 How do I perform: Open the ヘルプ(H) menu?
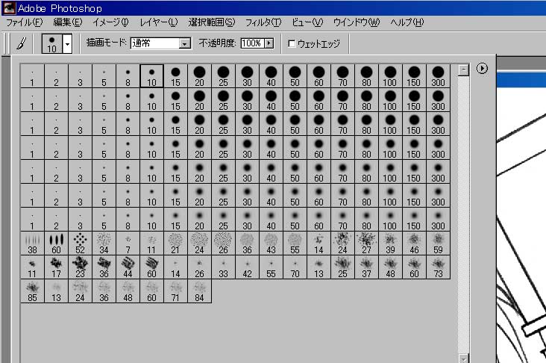click(x=407, y=22)
